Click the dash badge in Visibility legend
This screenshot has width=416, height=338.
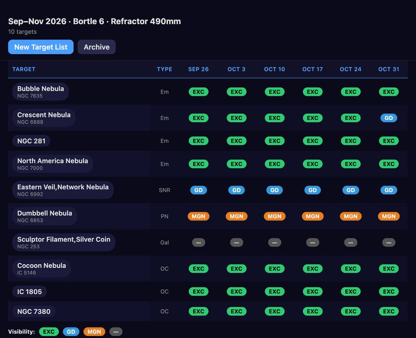click(x=116, y=332)
